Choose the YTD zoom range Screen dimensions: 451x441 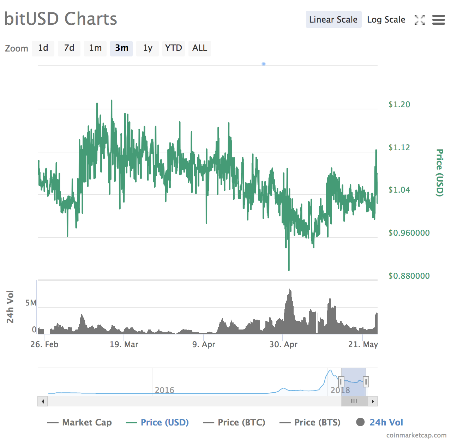174,48
